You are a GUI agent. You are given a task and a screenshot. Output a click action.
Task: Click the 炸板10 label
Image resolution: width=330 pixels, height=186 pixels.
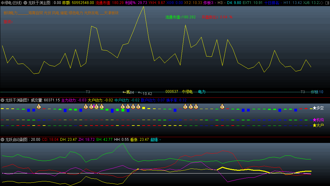click(317, 92)
